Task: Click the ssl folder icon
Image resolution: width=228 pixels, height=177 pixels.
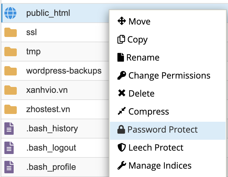Action: [11, 32]
